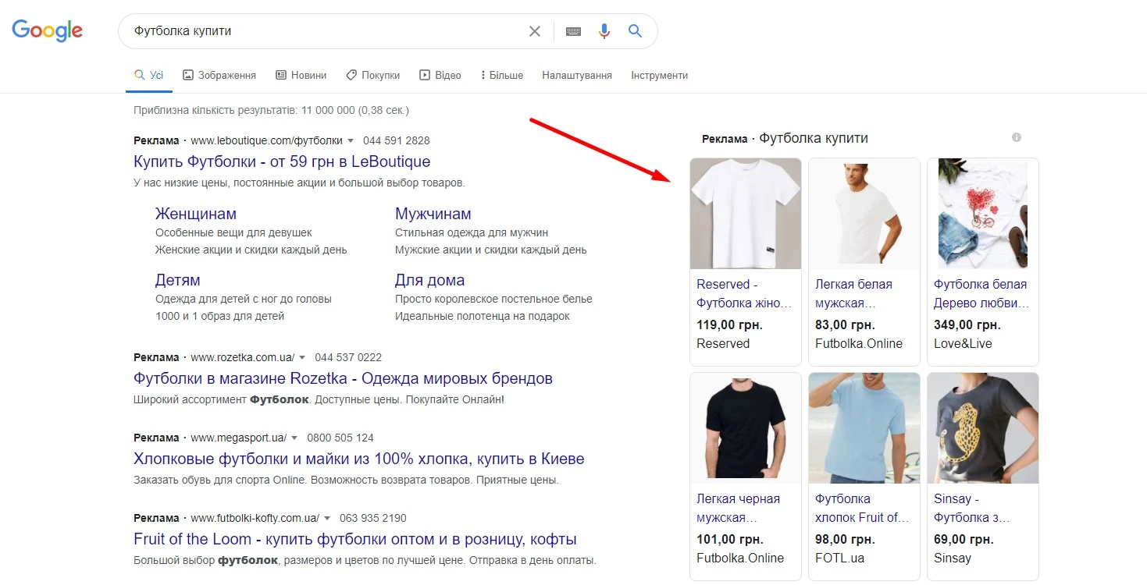1147x585 pixels.
Task: Open the Налаштування menu
Action: (576, 75)
